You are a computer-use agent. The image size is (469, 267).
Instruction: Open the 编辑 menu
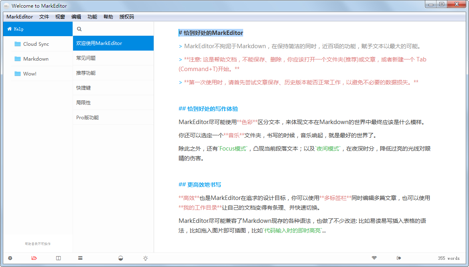[x=76, y=17]
